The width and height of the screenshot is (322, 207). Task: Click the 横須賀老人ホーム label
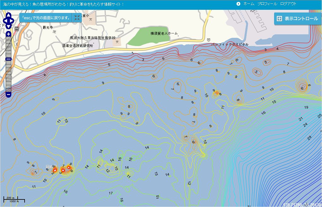[x=164, y=33]
